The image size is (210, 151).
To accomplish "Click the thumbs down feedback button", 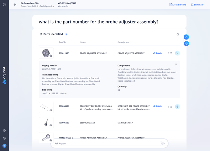I will tap(186, 44).
